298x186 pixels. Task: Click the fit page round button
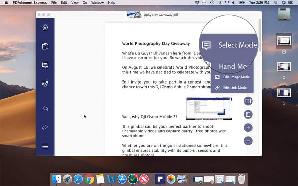[248, 114]
